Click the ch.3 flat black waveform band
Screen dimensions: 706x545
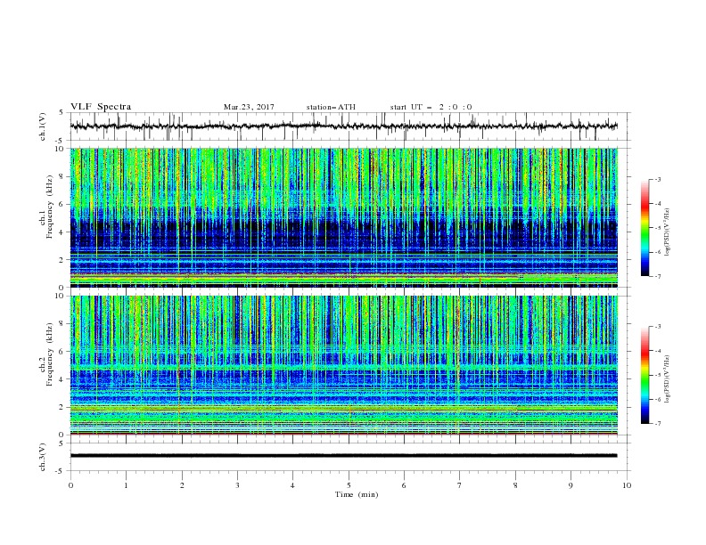tap(343, 456)
